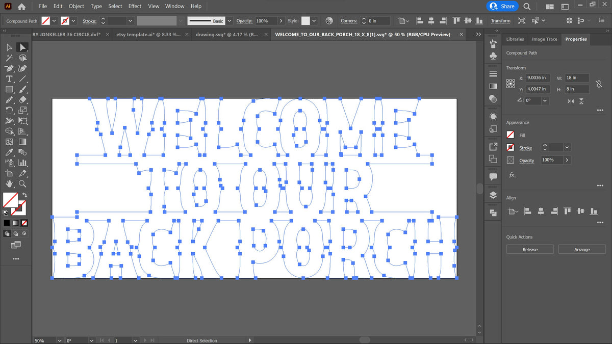Choose the Magic Wand tool
612x344 pixels.
(x=9, y=58)
